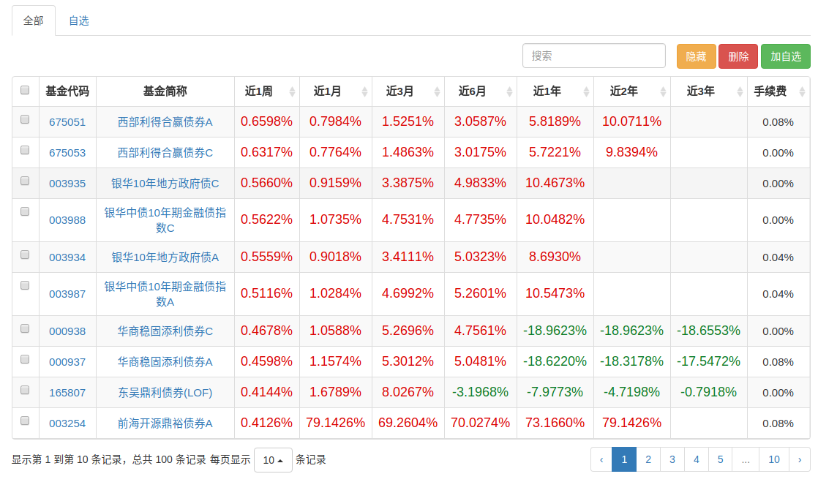Viewport: 818px width, 482px height.
Task: Open 银华中债10年期金融债指数C link
Action: (x=165, y=220)
